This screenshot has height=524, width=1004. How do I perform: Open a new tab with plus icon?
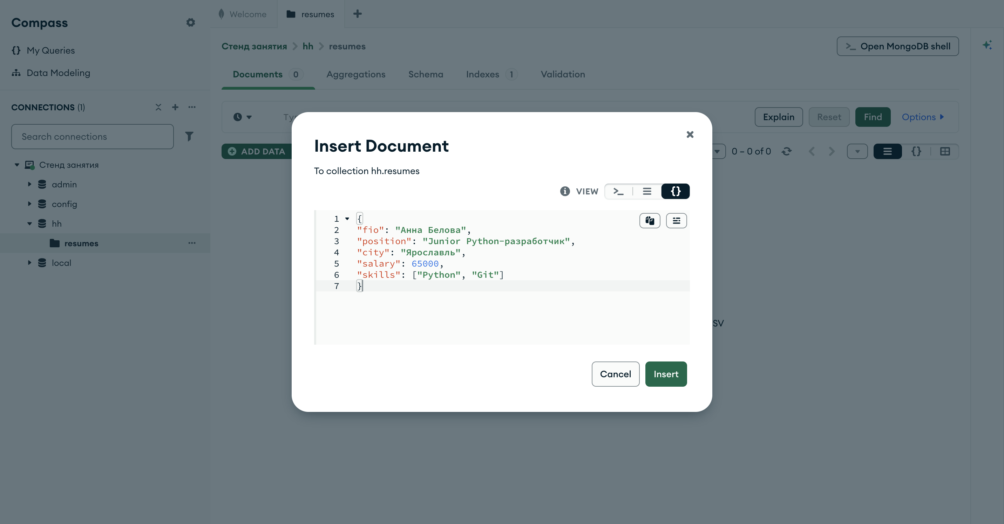[x=358, y=14]
